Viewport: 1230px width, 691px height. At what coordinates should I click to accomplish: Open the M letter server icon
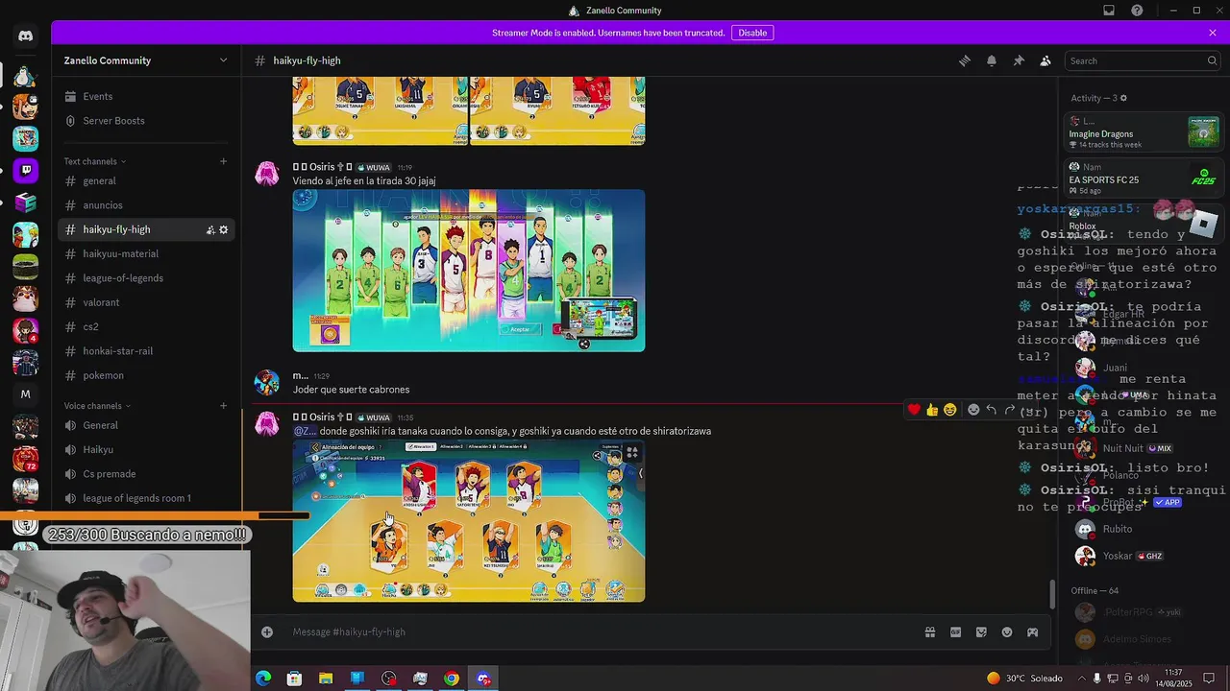point(25,393)
